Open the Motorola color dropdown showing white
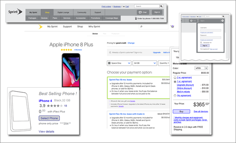The image size is (236, 143). (201, 68)
